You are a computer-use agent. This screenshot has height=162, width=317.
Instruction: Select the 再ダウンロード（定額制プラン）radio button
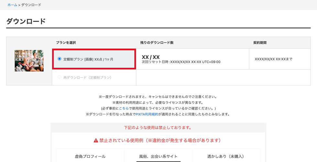tap(59, 77)
